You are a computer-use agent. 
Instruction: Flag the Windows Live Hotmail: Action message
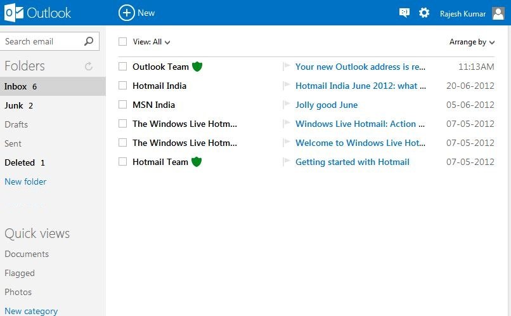[287, 123]
